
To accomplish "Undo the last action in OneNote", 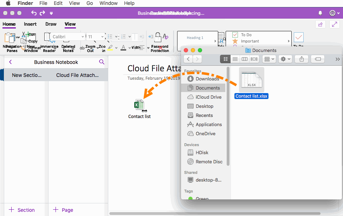I will tap(34, 13).
